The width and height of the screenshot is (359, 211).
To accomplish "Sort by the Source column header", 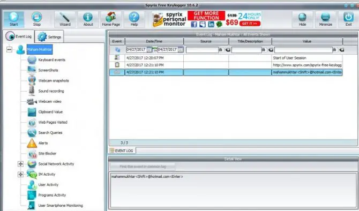I will 206,41.
